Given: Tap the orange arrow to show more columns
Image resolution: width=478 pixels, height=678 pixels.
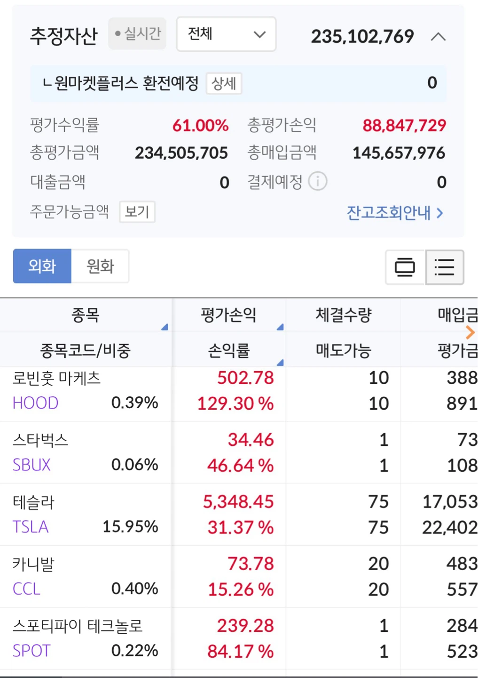Looking at the screenshot, I should coord(470,332).
